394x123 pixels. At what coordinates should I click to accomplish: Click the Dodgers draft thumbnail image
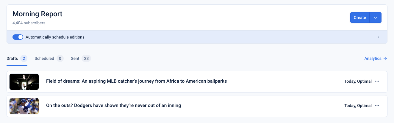[24, 106]
